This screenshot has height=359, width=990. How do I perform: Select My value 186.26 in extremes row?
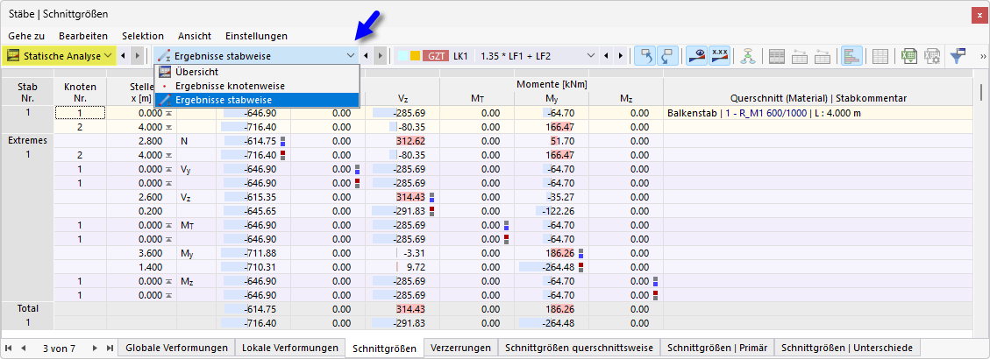pos(552,252)
